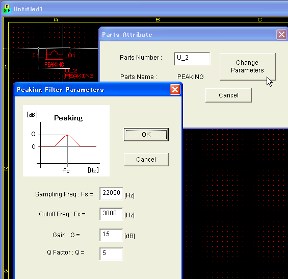Select the PEAKING filter block on canvas
The width and height of the screenshot is (288, 279).
point(54,58)
